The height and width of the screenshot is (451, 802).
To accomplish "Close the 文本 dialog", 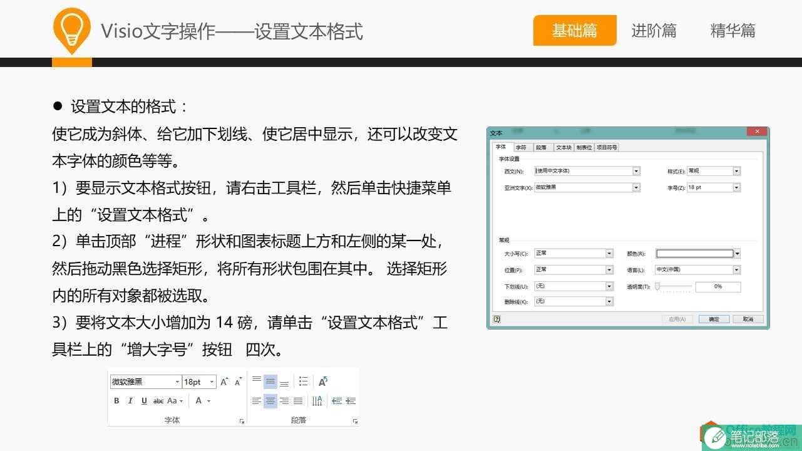I will coord(757,132).
